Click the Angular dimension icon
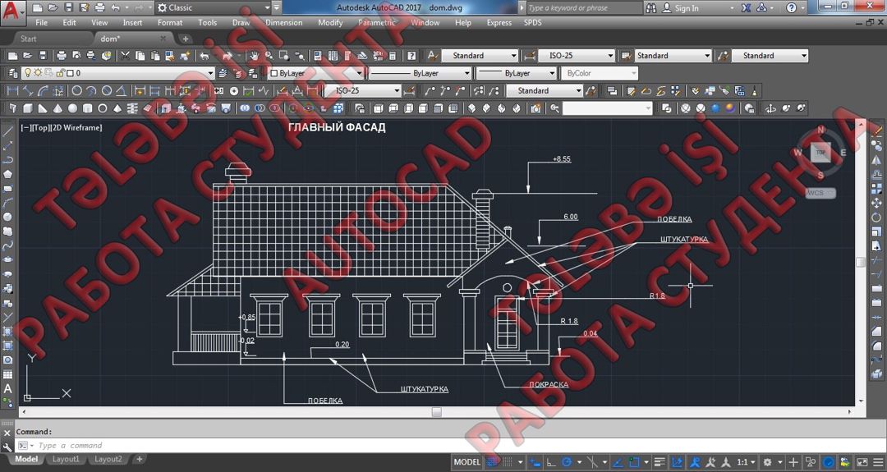The image size is (887, 472). (x=121, y=90)
